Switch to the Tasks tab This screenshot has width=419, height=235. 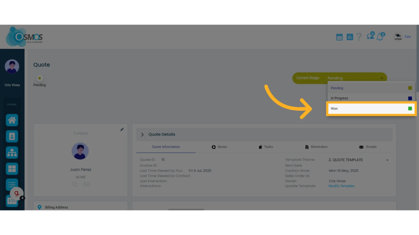(x=266, y=147)
